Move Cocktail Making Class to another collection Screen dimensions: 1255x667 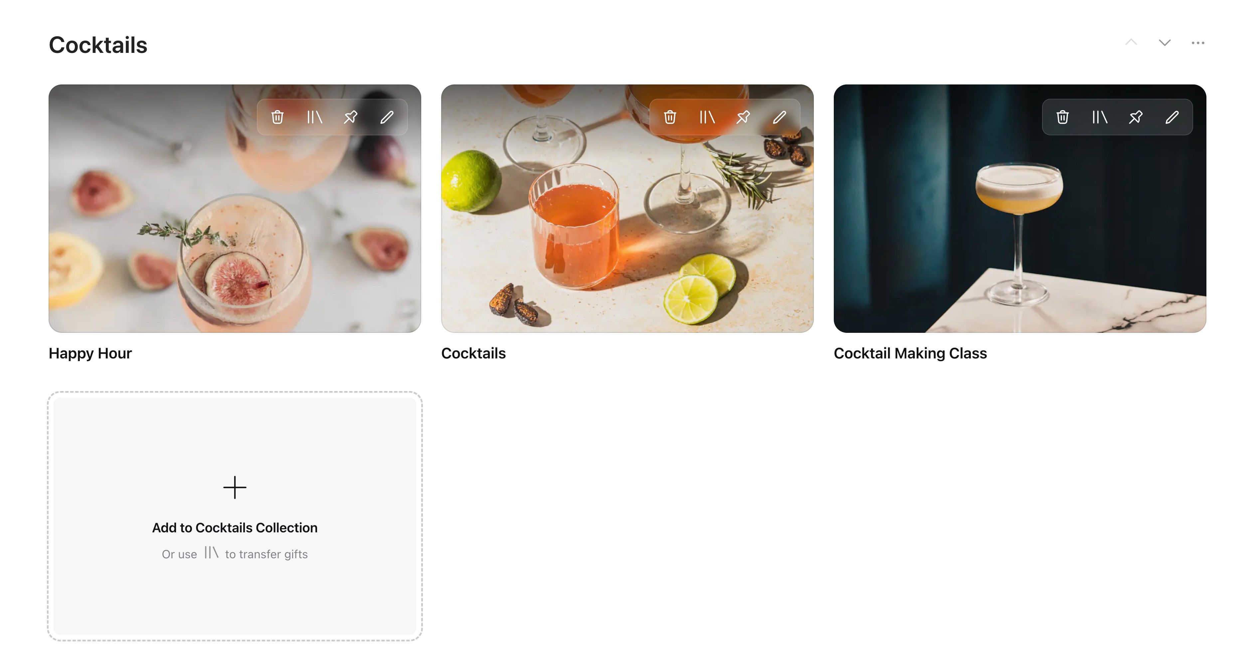point(1100,117)
